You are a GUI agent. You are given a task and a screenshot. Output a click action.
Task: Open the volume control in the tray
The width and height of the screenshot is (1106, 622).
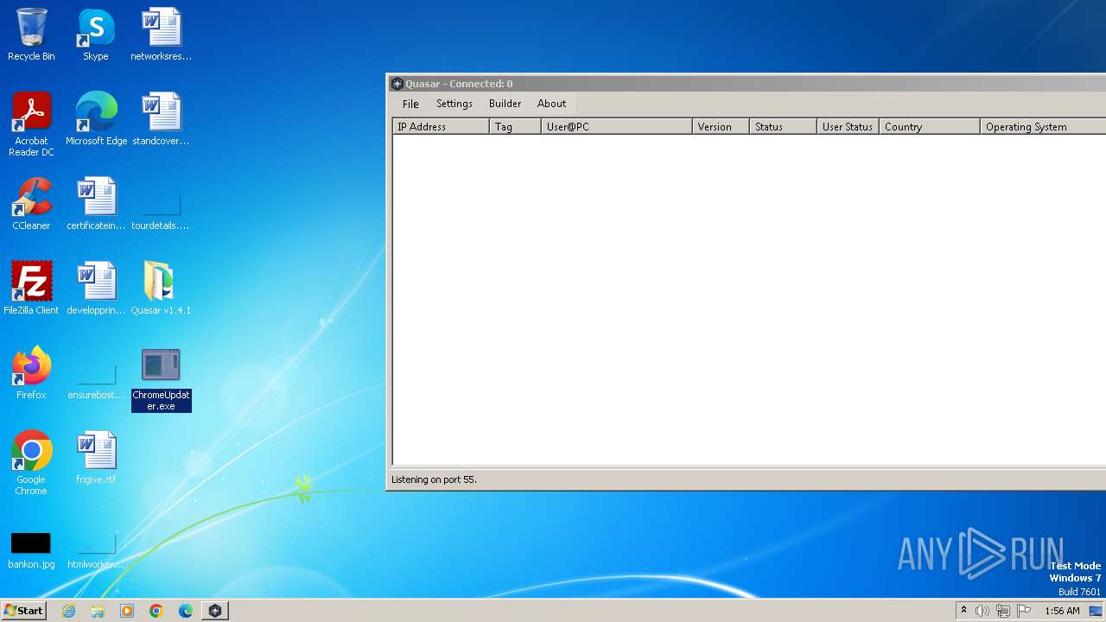point(982,611)
